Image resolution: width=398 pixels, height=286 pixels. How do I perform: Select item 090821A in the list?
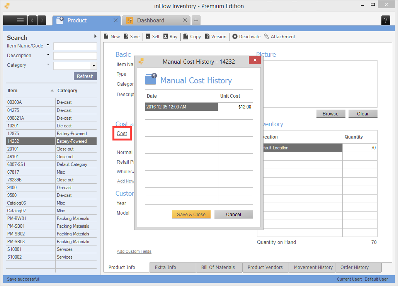click(x=51, y=118)
